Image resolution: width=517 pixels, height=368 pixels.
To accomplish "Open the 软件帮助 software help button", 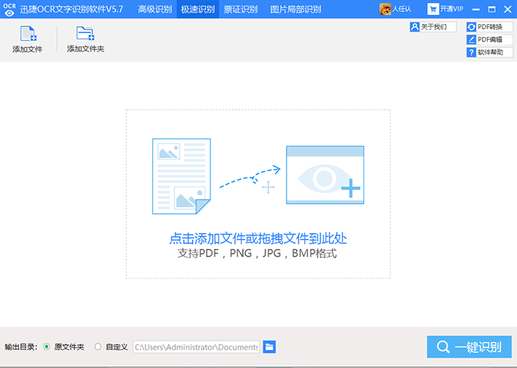I will click(490, 52).
